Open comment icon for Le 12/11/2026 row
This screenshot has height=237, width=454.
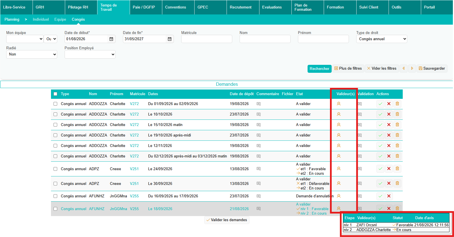pyautogui.click(x=259, y=146)
